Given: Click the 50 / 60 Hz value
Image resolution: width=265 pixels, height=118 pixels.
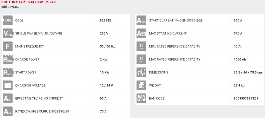Looking at the screenshot, I should pos(107,46).
